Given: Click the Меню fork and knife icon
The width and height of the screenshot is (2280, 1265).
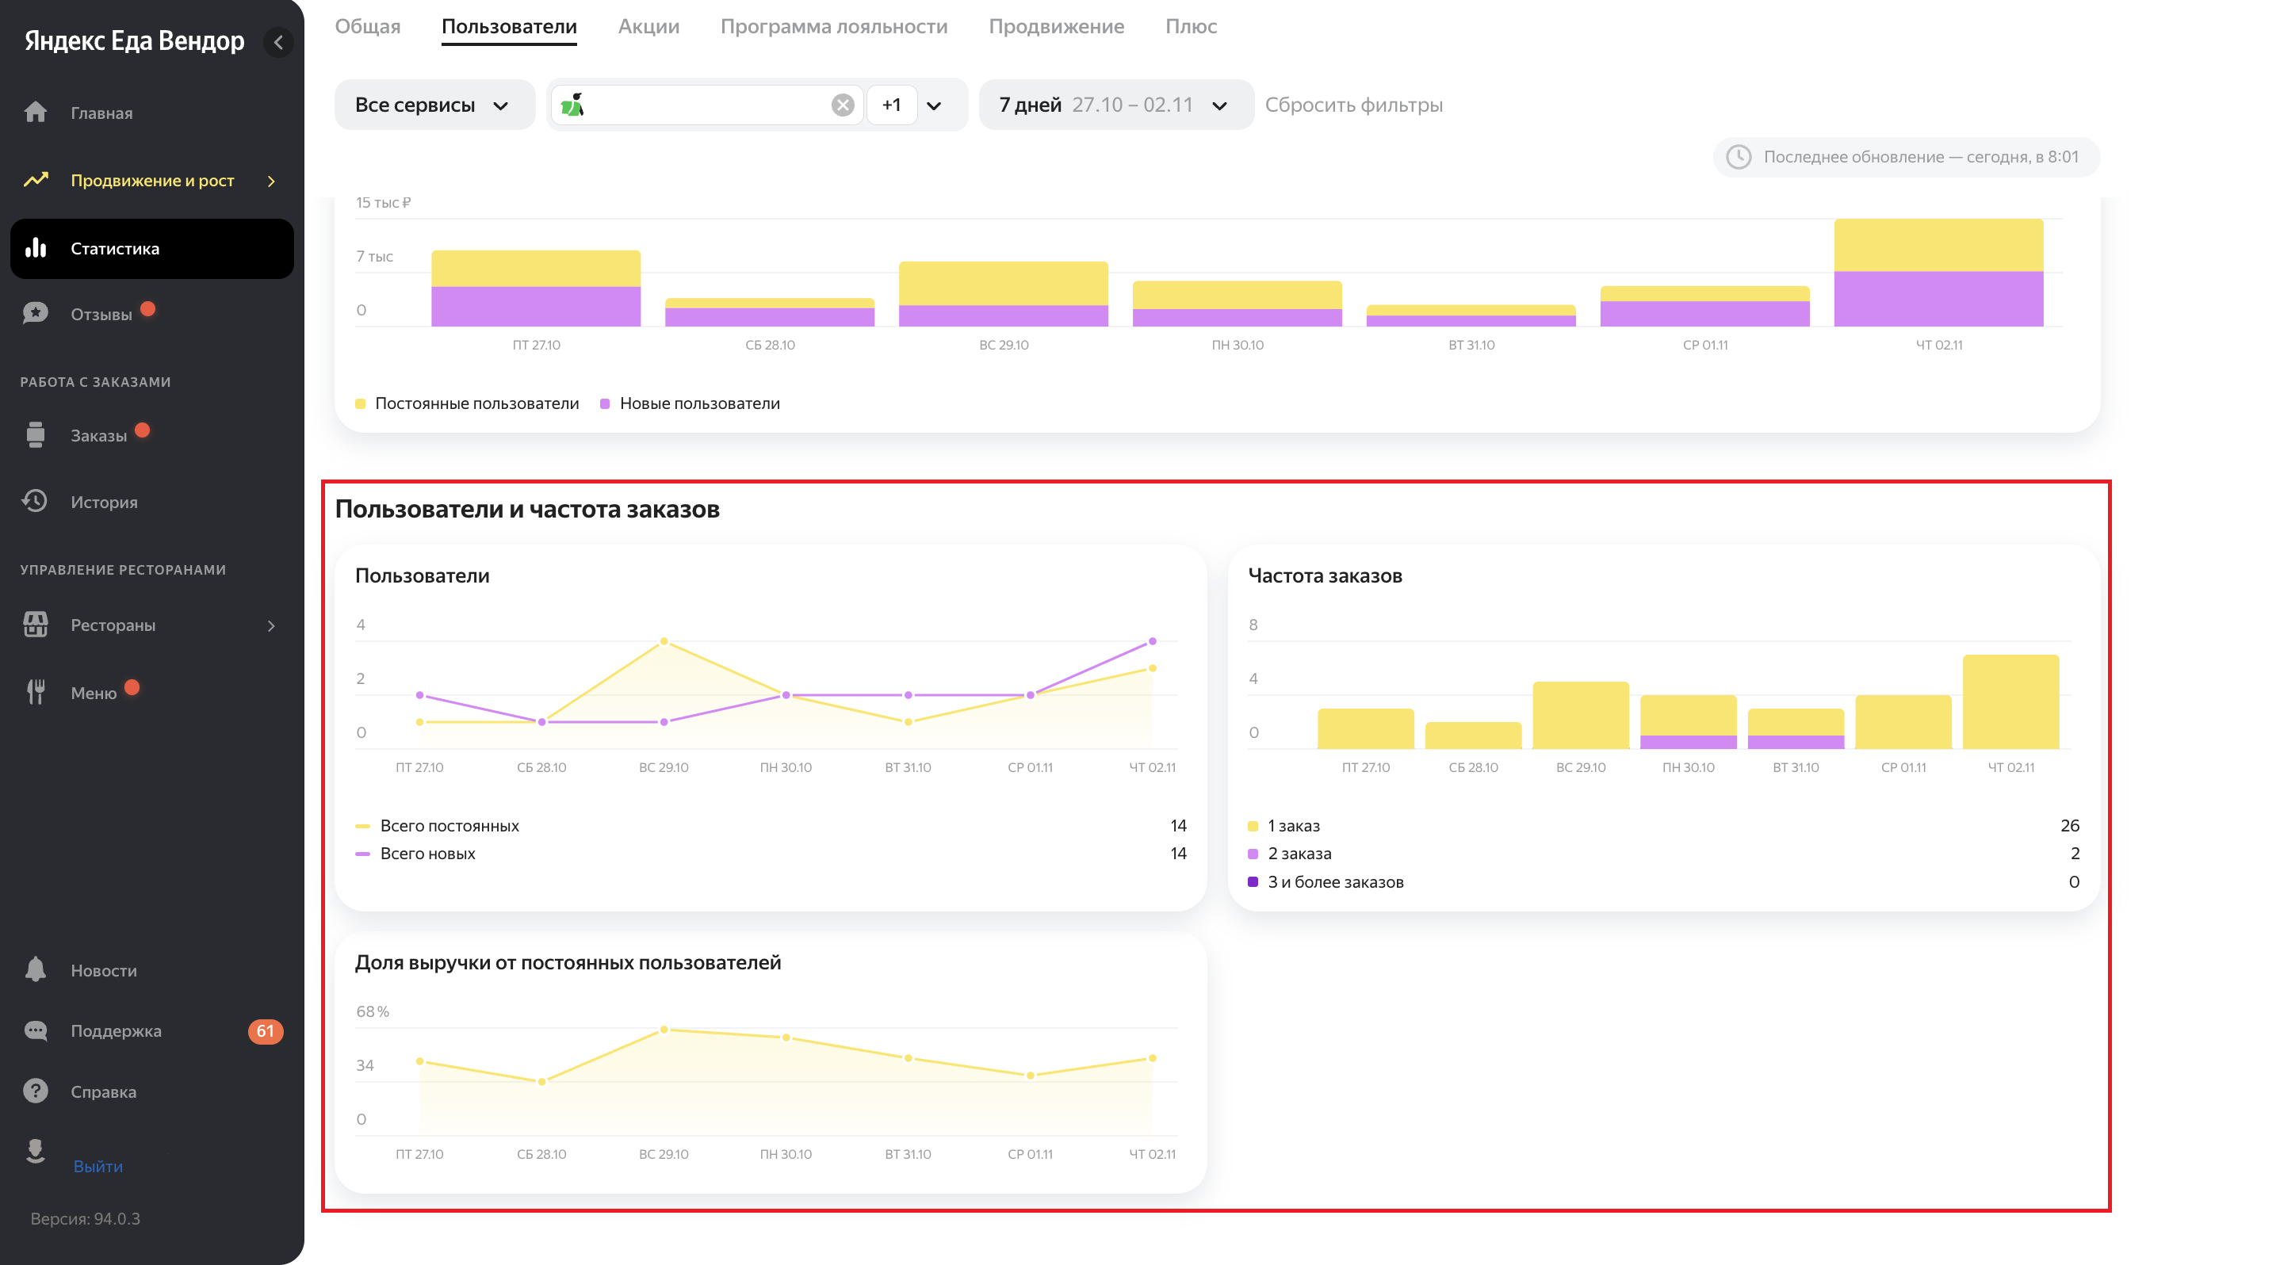Looking at the screenshot, I should [x=36, y=693].
